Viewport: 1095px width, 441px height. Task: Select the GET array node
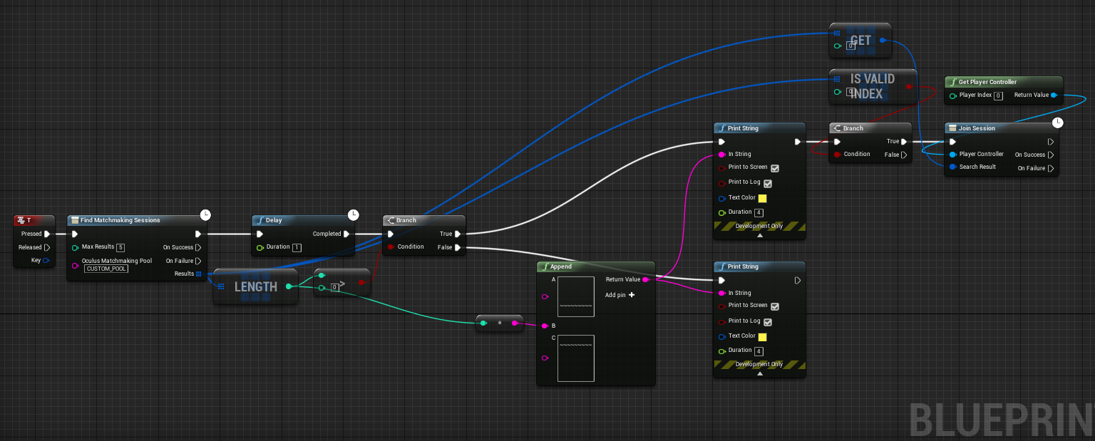coord(861,41)
